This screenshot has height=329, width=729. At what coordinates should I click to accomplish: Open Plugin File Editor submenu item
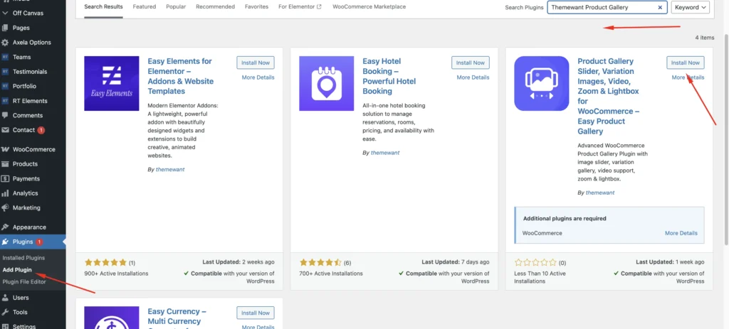tap(24, 281)
